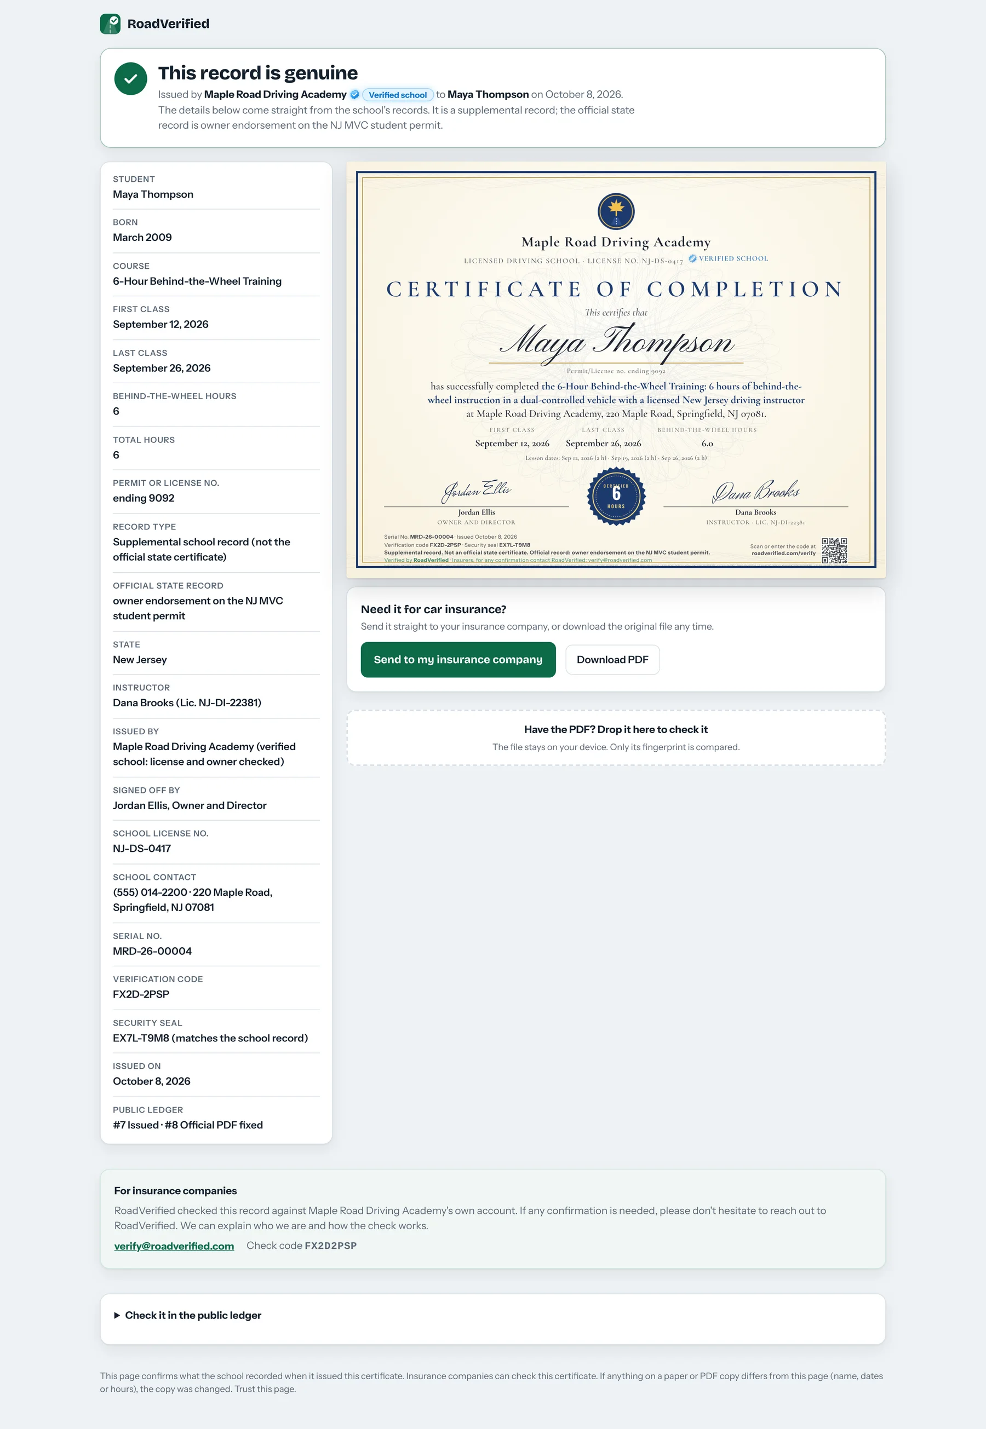Click the For insurance companies heading
Screen dimensions: 986x1429
tap(175, 1191)
